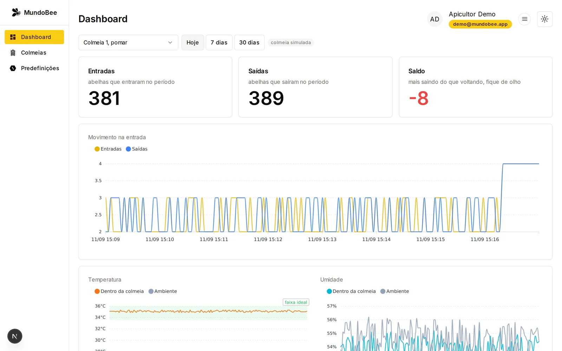Open the Dashboard sidebar item
This screenshot has width=562, height=351.
pos(34,37)
